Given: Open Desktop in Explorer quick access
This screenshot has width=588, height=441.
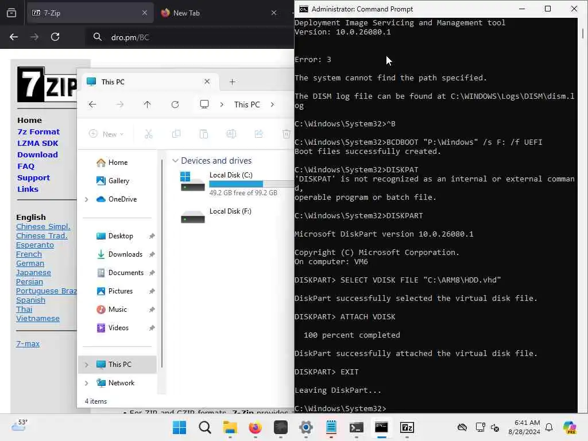Looking at the screenshot, I should [121, 236].
